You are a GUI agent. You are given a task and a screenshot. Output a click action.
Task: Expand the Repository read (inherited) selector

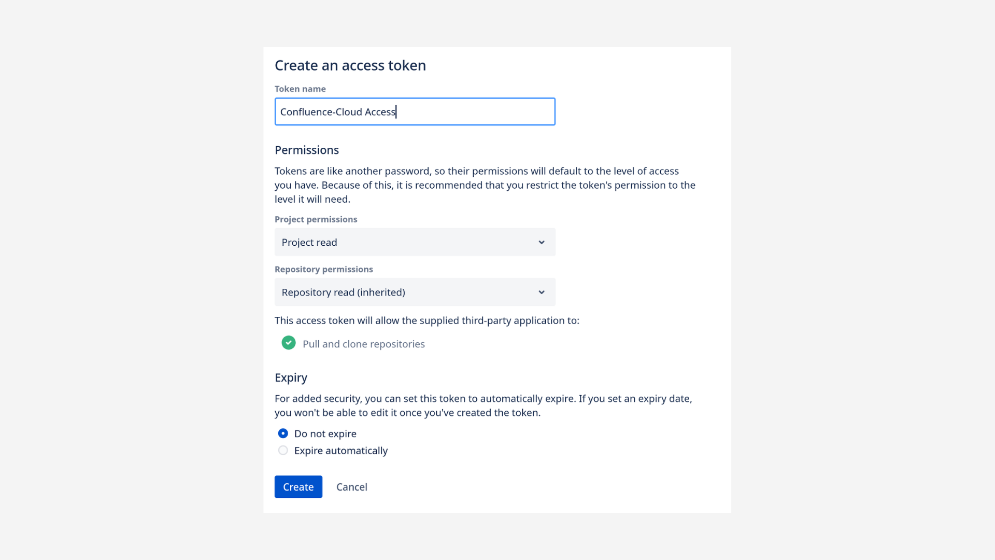point(415,292)
